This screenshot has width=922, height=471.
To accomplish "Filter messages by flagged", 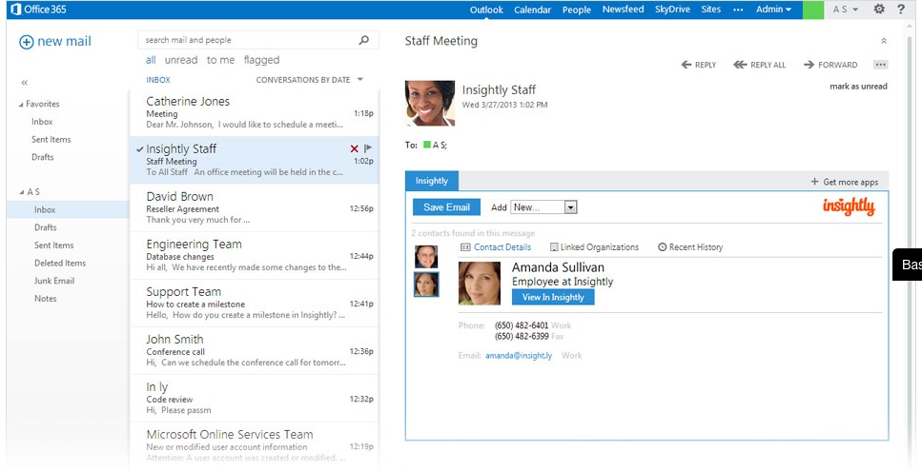I will pyautogui.click(x=261, y=60).
